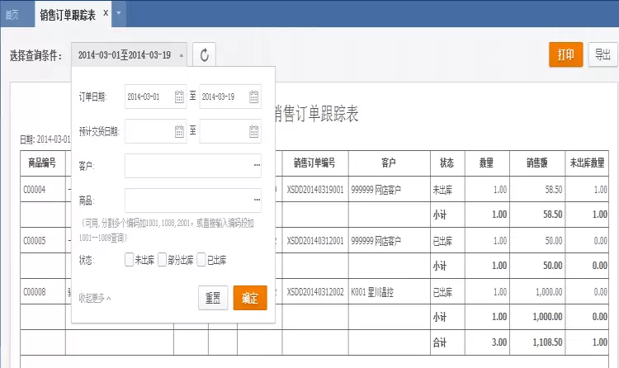The image size is (619, 368).
Task: Open the product picker ellipsis button
Action: tap(257, 200)
